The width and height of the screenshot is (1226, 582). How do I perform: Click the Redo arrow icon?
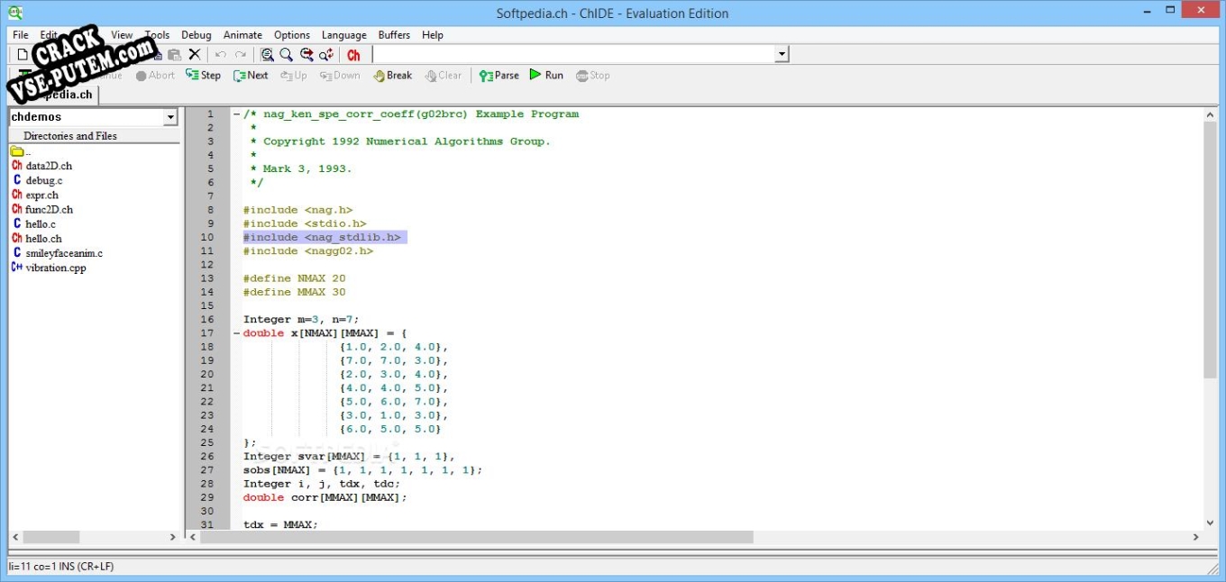pyautogui.click(x=241, y=55)
